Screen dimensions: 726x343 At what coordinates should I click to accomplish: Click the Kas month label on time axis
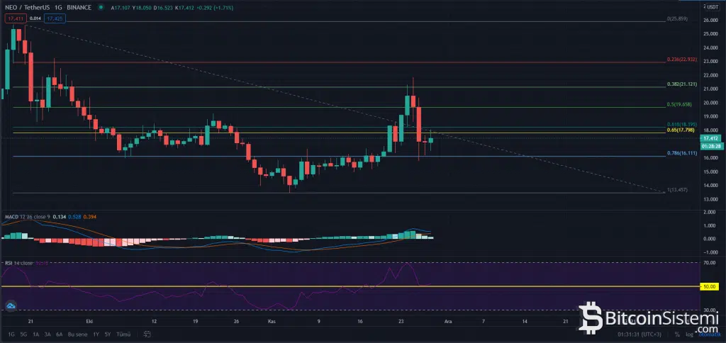[272, 320]
